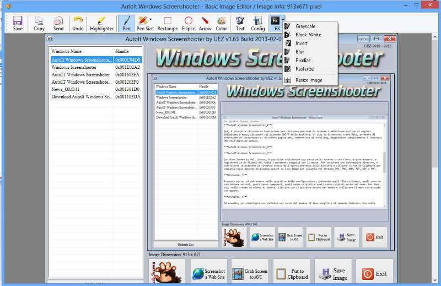441x286 pixels.
Task: Click the large Put to Clipboard button
Action: pyautogui.click(x=292, y=272)
